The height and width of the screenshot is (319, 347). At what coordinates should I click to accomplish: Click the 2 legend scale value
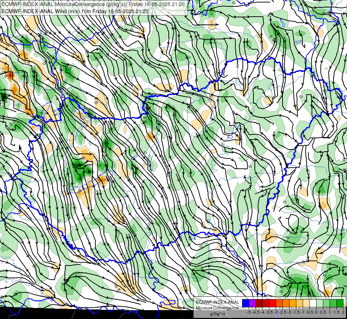pos(343,312)
